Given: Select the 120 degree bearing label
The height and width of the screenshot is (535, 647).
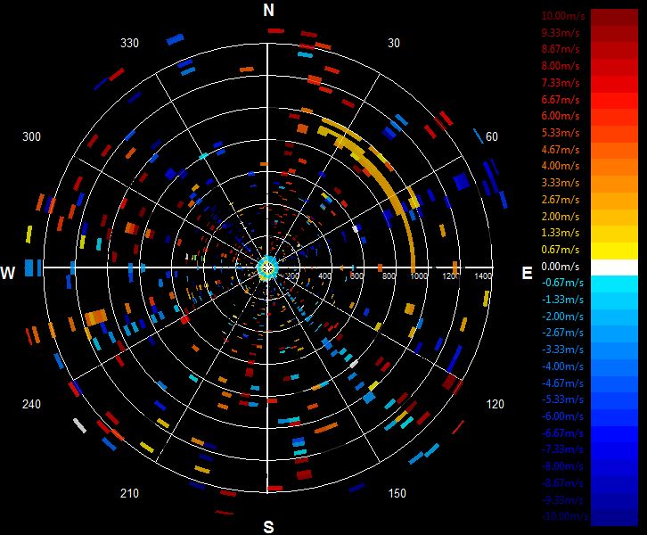Looking at the screenshot, I should coord(495,404).
